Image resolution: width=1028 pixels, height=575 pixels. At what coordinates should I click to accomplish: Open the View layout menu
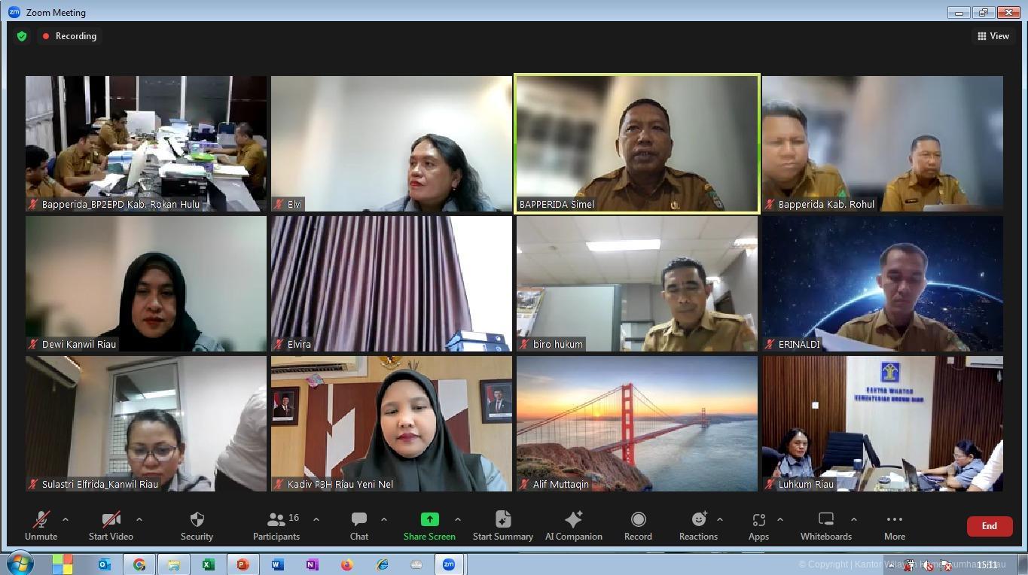tap(993, 36)
